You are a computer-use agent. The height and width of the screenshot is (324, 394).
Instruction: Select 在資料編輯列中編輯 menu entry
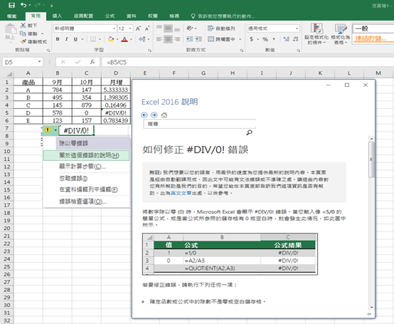coord(87,189)
